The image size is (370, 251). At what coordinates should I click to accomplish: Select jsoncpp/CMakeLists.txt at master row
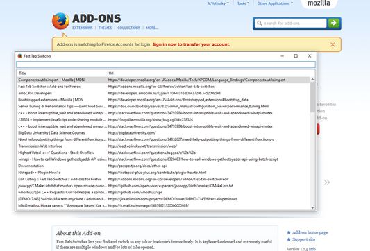[163, 186]
